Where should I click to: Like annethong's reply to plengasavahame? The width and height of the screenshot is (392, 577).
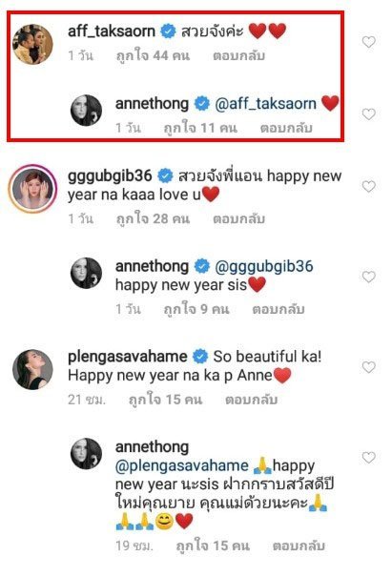368,458
